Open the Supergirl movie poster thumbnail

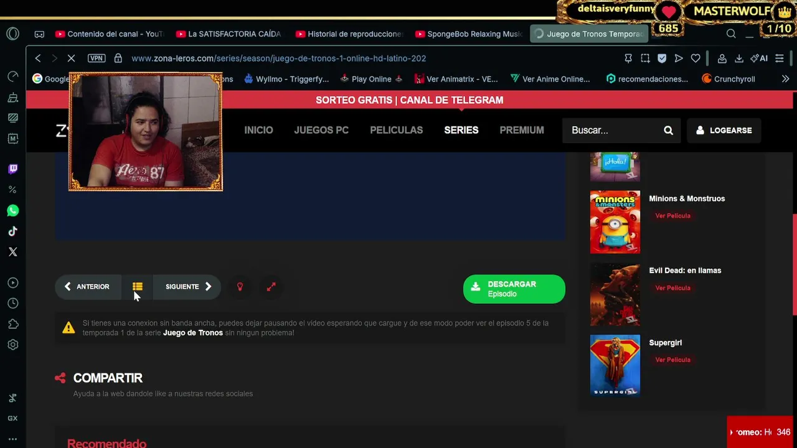tap(615, 366)
